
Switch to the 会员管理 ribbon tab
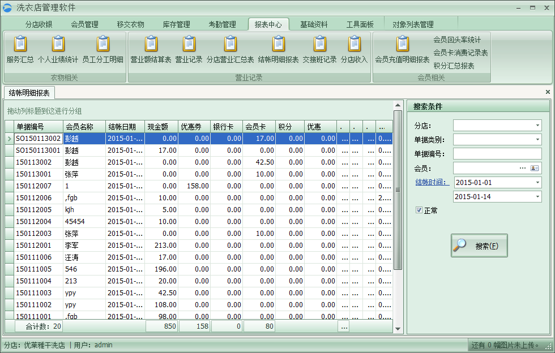(84, 24)
